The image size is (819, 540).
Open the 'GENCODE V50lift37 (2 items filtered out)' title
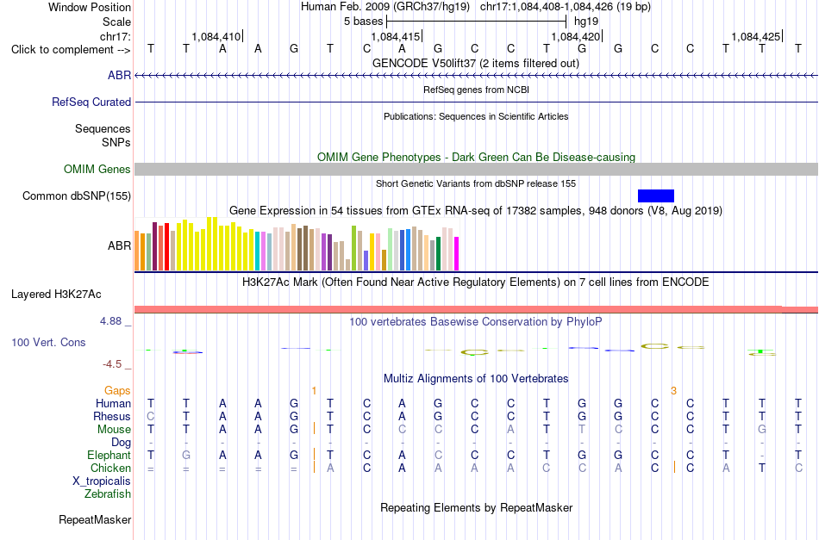click(476, 63)
